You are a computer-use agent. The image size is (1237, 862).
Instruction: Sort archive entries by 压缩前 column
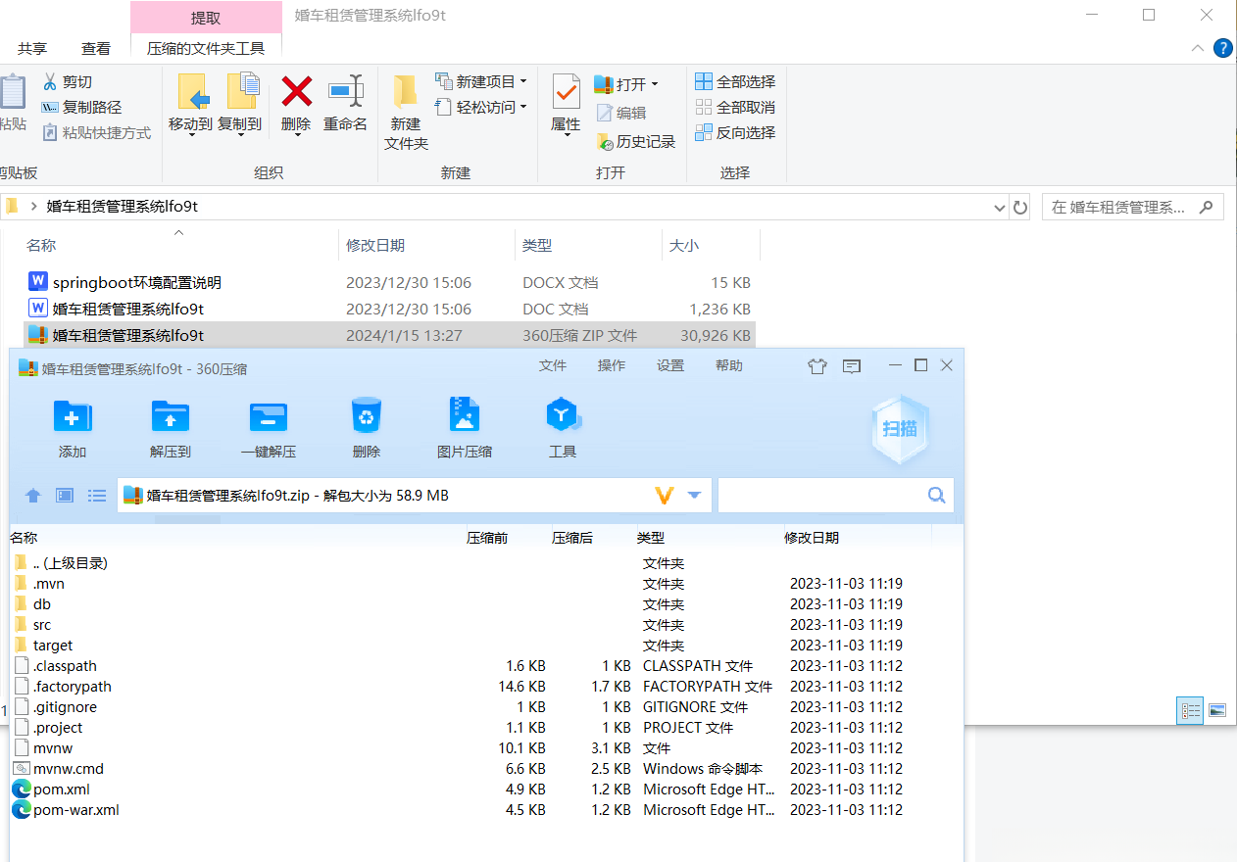coord(487,538)
